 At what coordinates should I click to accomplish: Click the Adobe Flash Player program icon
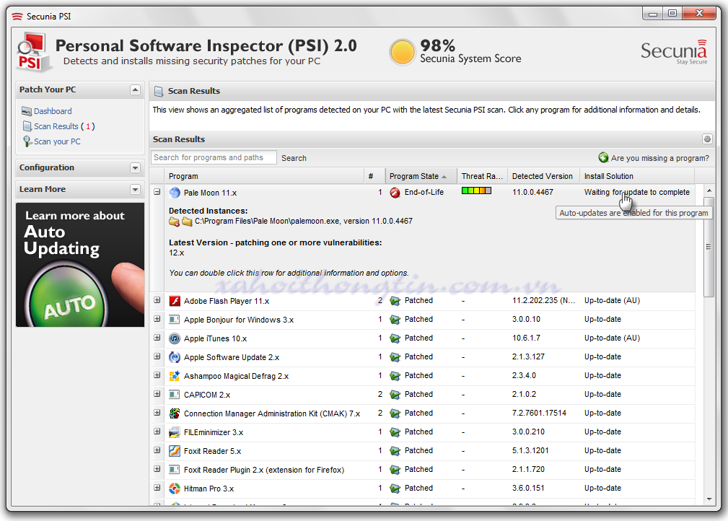[175, 301]
